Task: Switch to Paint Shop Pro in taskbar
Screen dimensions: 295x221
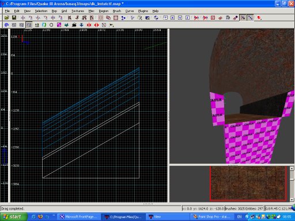Action: [212, 217]
